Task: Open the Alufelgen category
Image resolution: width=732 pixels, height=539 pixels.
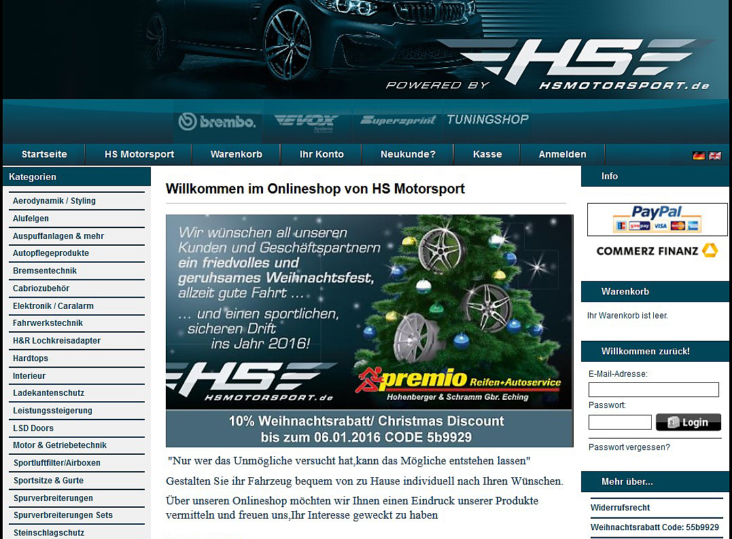Action: coord(31,219)
